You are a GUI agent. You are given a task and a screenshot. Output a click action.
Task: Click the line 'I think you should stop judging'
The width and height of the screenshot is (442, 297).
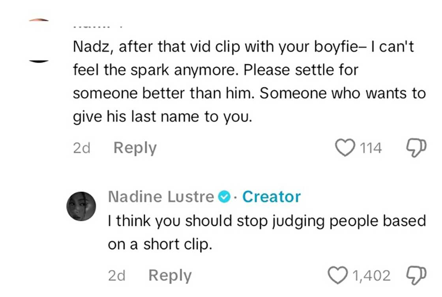(x=267, y=221)
